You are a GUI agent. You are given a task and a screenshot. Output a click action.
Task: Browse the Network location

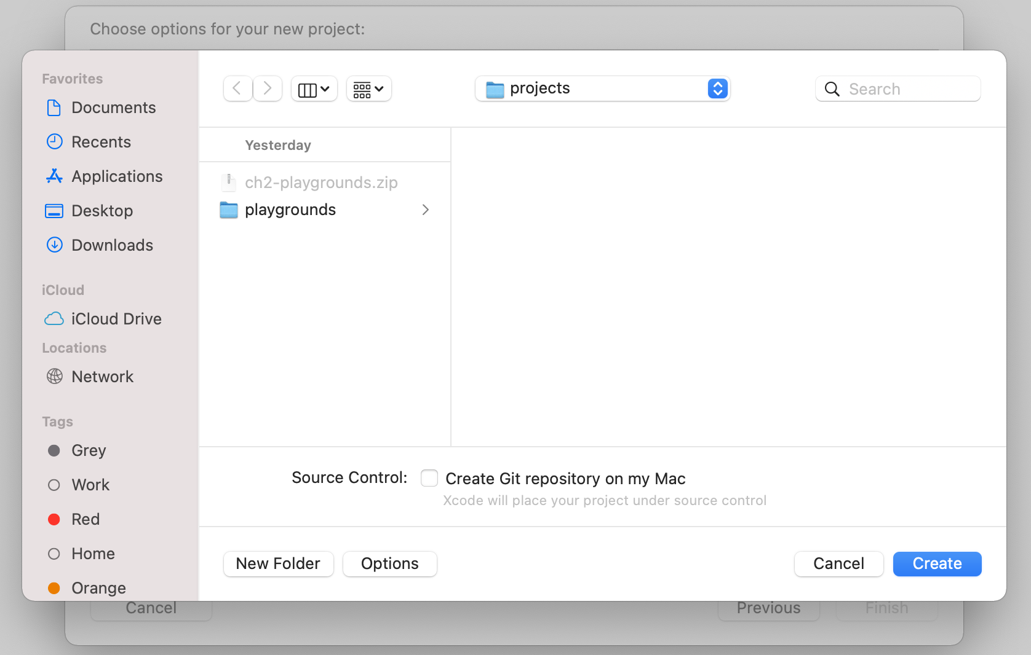click(103, 376)
